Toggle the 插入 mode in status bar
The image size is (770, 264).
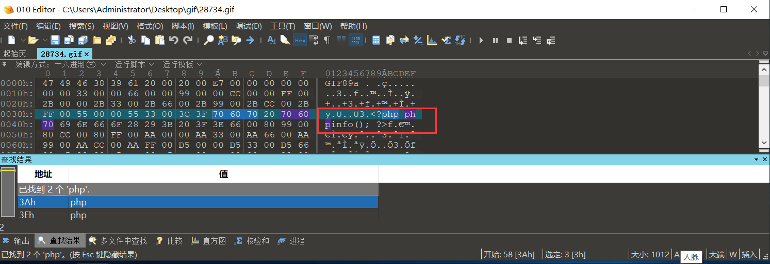[749, 255]
